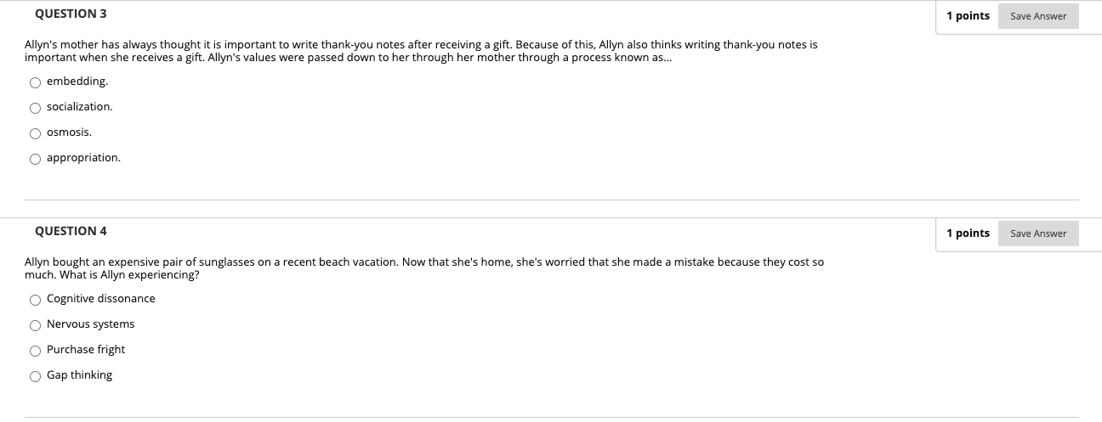Click the 'Cognitive dissonance' label text
The image size is (1102, 422).
[x=101, y=299]
